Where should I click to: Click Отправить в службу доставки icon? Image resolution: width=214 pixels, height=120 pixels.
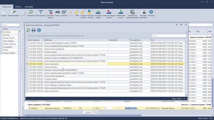[x=132, y=12]
